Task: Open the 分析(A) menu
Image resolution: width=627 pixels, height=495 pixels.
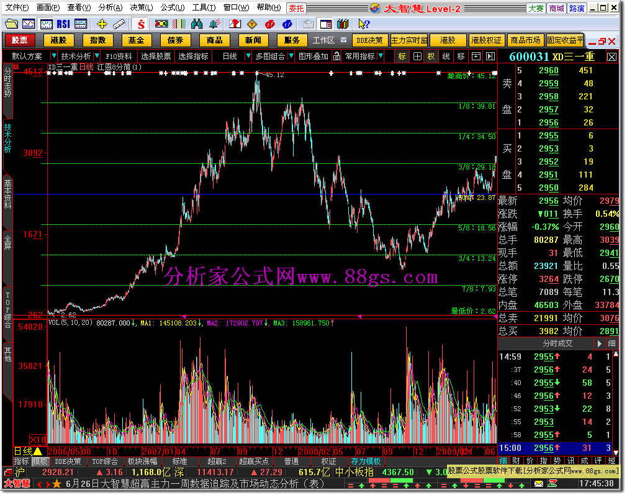Action: pyautogui.click(x=110, y=7)
